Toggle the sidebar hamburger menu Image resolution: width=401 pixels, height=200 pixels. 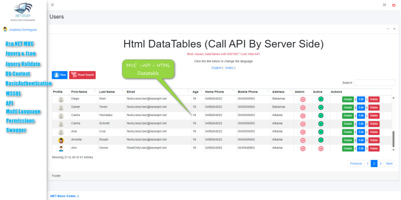pyautogui.click(x=53, y=4)
